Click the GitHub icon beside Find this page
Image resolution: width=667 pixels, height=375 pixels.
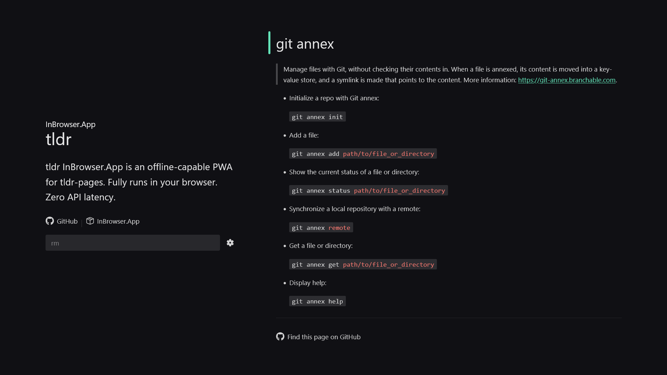[280, 336]
